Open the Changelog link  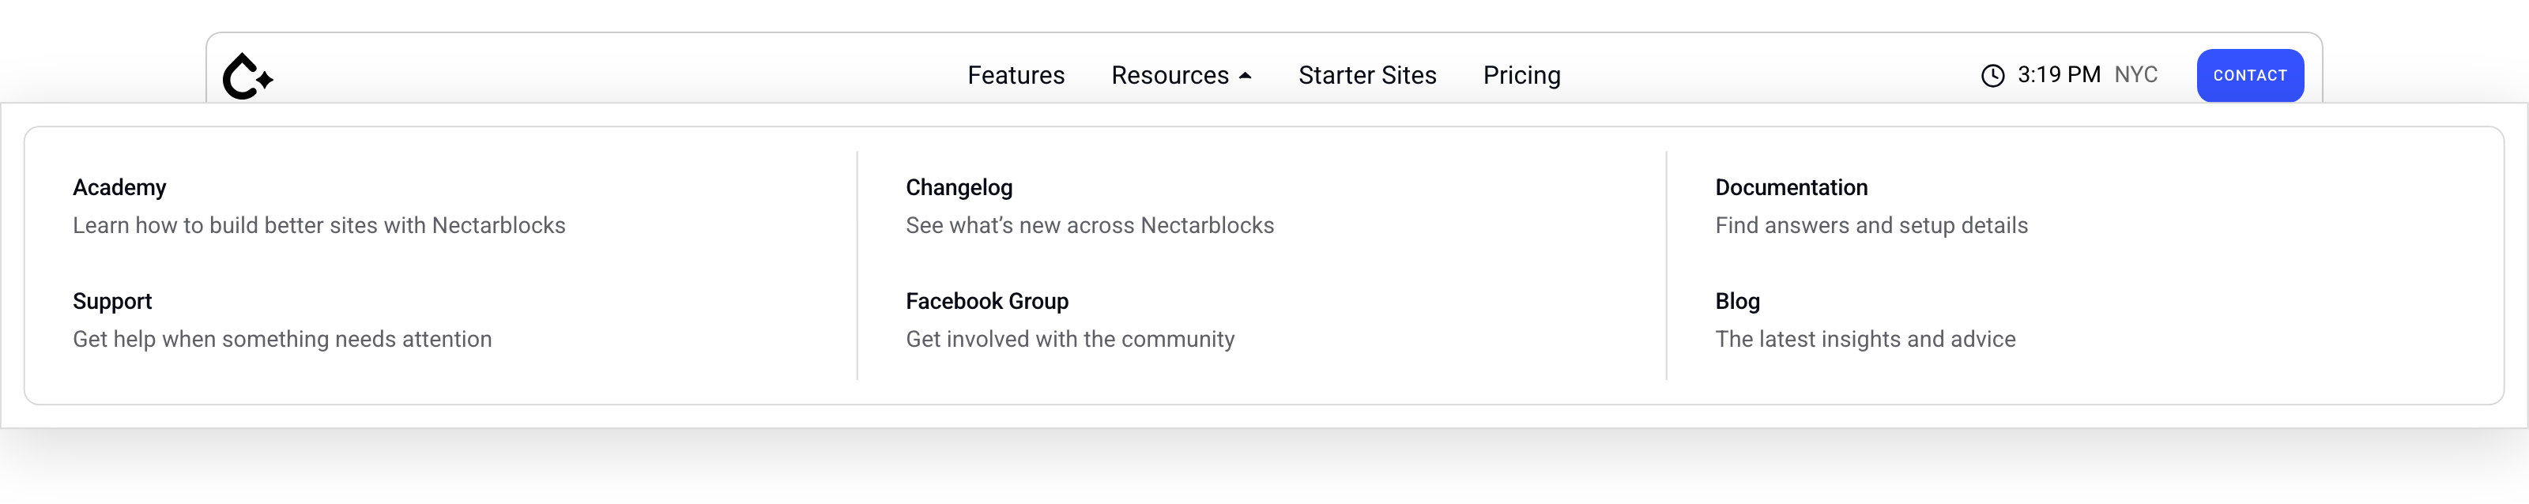coord(958,187)
